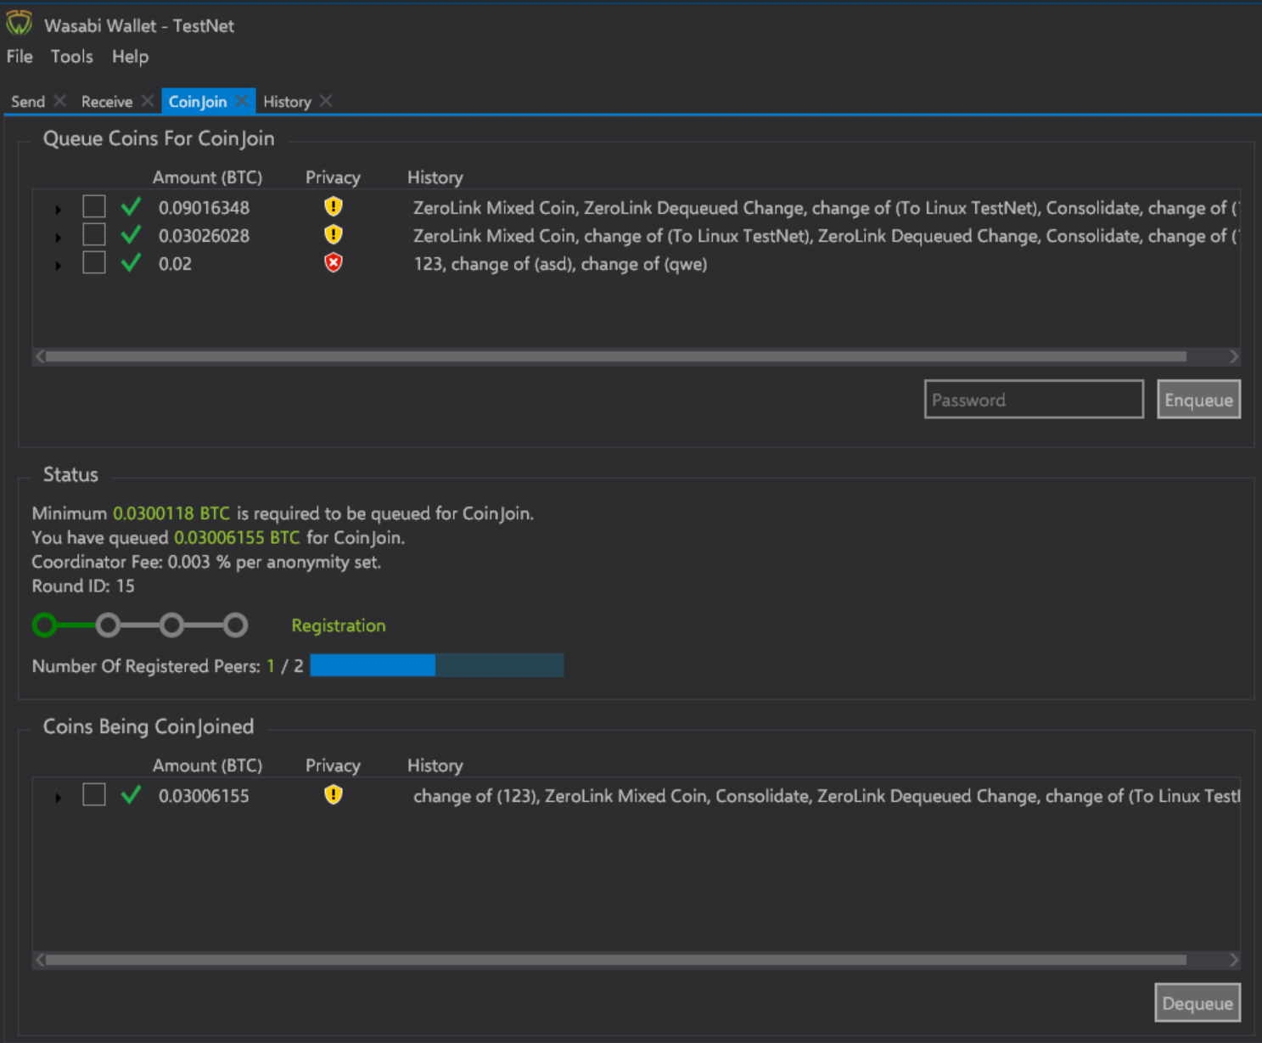Click the green confirmed checkmark for 0.02 coin
Image resolution: width=1262 pixels, height=1043 pixels.
(x=131, y=263)
